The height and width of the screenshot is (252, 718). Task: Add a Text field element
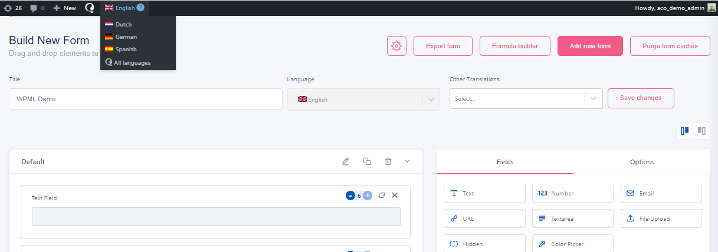click(x=484, y=193)
